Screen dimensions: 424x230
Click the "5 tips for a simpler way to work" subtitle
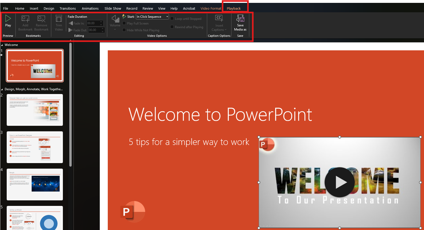[189, 142]
